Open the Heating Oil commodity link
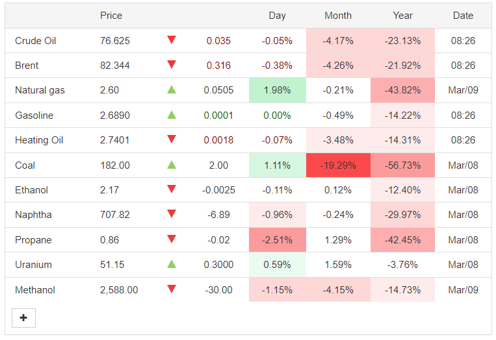 coord(39,140)
